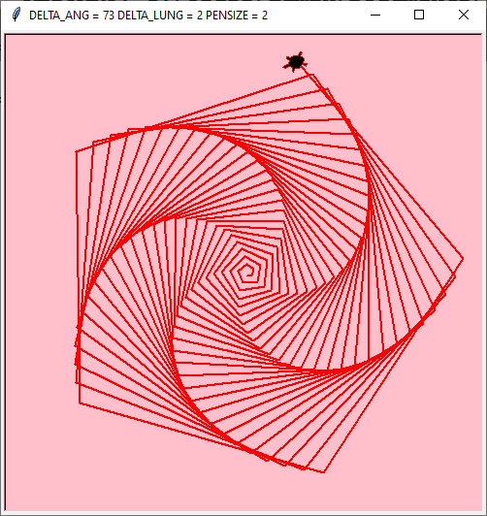
Task: Click the DELTA_LUNG = 2 title text
Action: tap(160, 16)
